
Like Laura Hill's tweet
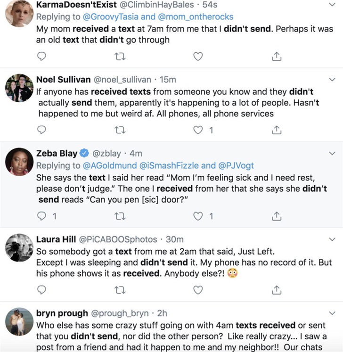click(x=198, y=289)
